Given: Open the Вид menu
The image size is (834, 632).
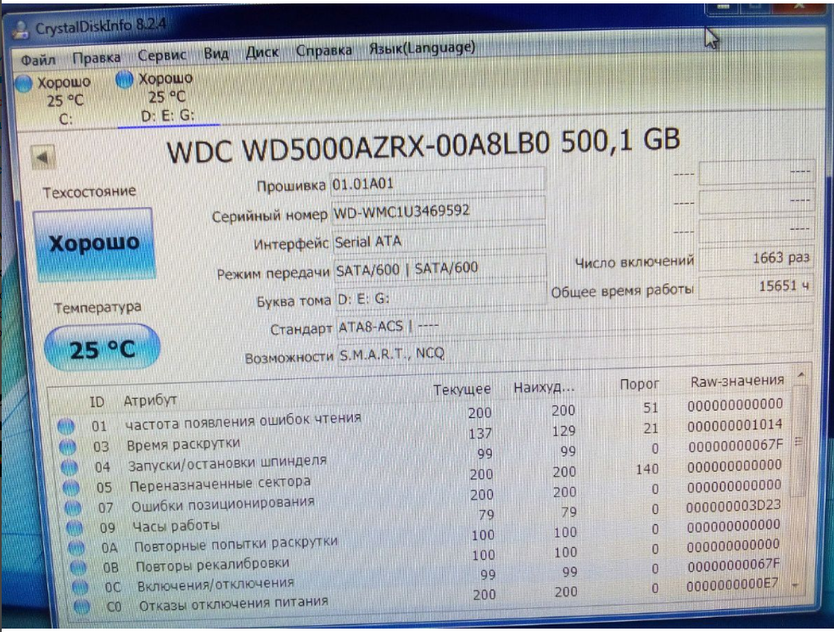Looking at the screenshot, I should tap(216, 53).
